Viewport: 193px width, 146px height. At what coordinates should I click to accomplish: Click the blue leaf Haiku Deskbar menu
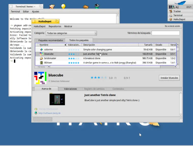tap(180, 3)
